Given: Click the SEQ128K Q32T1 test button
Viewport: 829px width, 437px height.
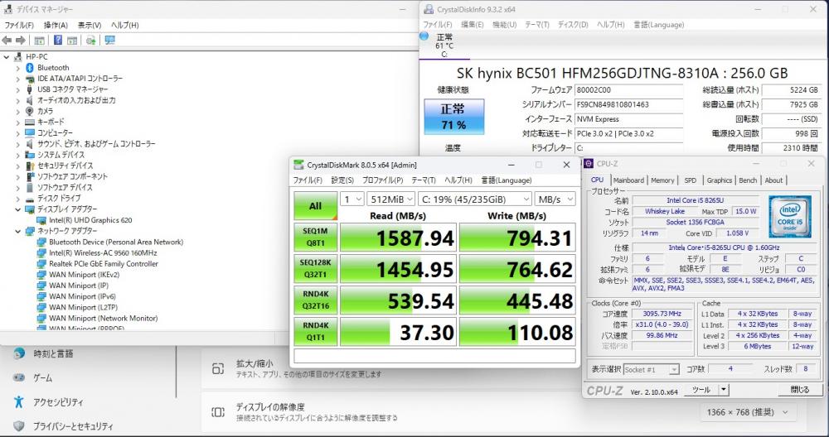Looking at the screenshot, I should (316, 269).
